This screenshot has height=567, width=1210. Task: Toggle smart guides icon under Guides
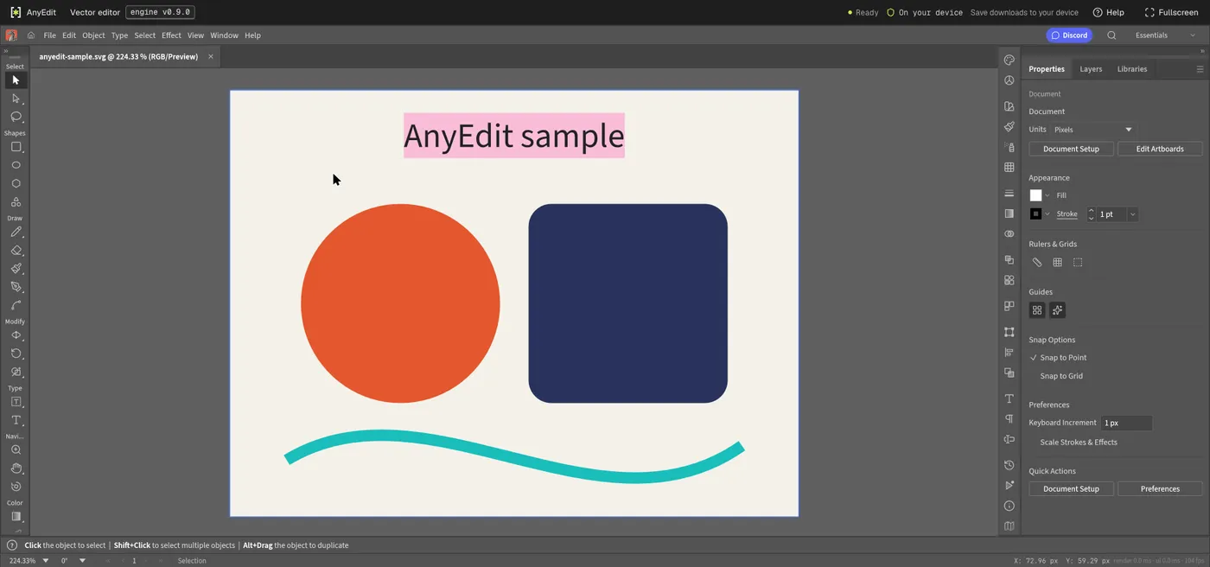coord(1057,310)
